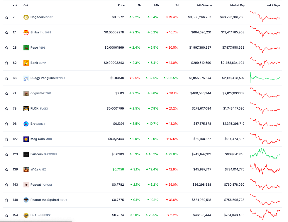Favorite Dogecoin with the star
Viewport: 288px width, 222px height.
click(x=7, y=17)
